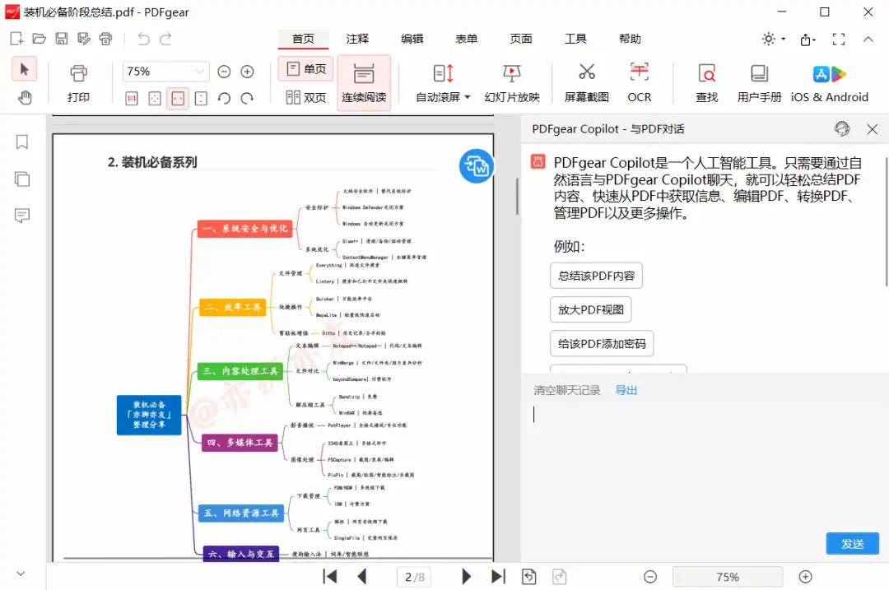The width and height of the screenshot is (889, 590).
Task: Go to previous page
Action: point(361,576)
